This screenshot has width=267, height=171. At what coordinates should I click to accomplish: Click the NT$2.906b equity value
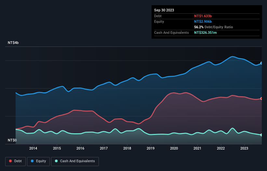click(203, 21)
